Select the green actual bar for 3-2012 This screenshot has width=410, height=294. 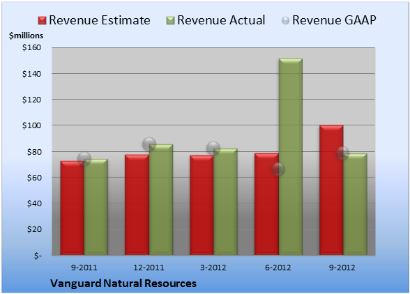coord(225,202)
